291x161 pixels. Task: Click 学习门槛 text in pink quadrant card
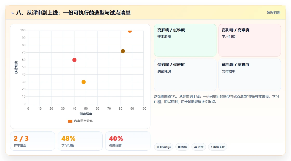pos(228,37)
